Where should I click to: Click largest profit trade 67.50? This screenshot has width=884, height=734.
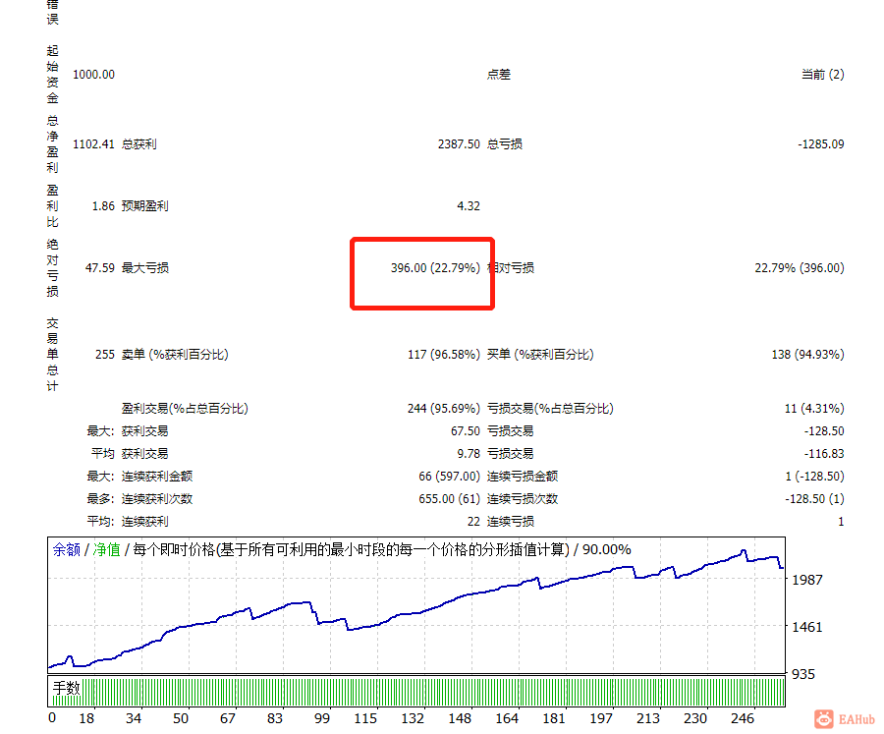(x=466, y=431)
